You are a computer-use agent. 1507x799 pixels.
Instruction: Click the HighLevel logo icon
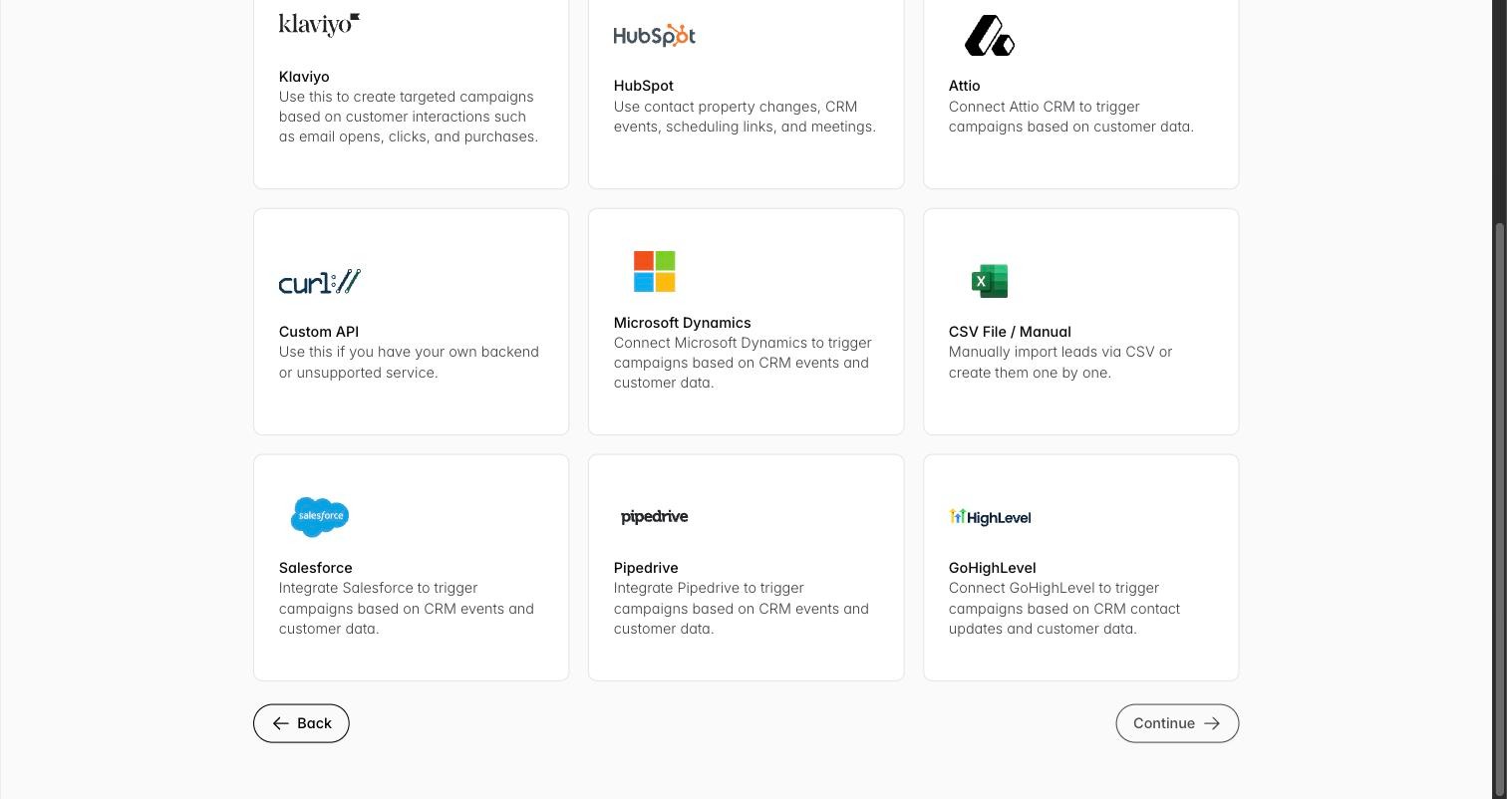click(990, 517)
